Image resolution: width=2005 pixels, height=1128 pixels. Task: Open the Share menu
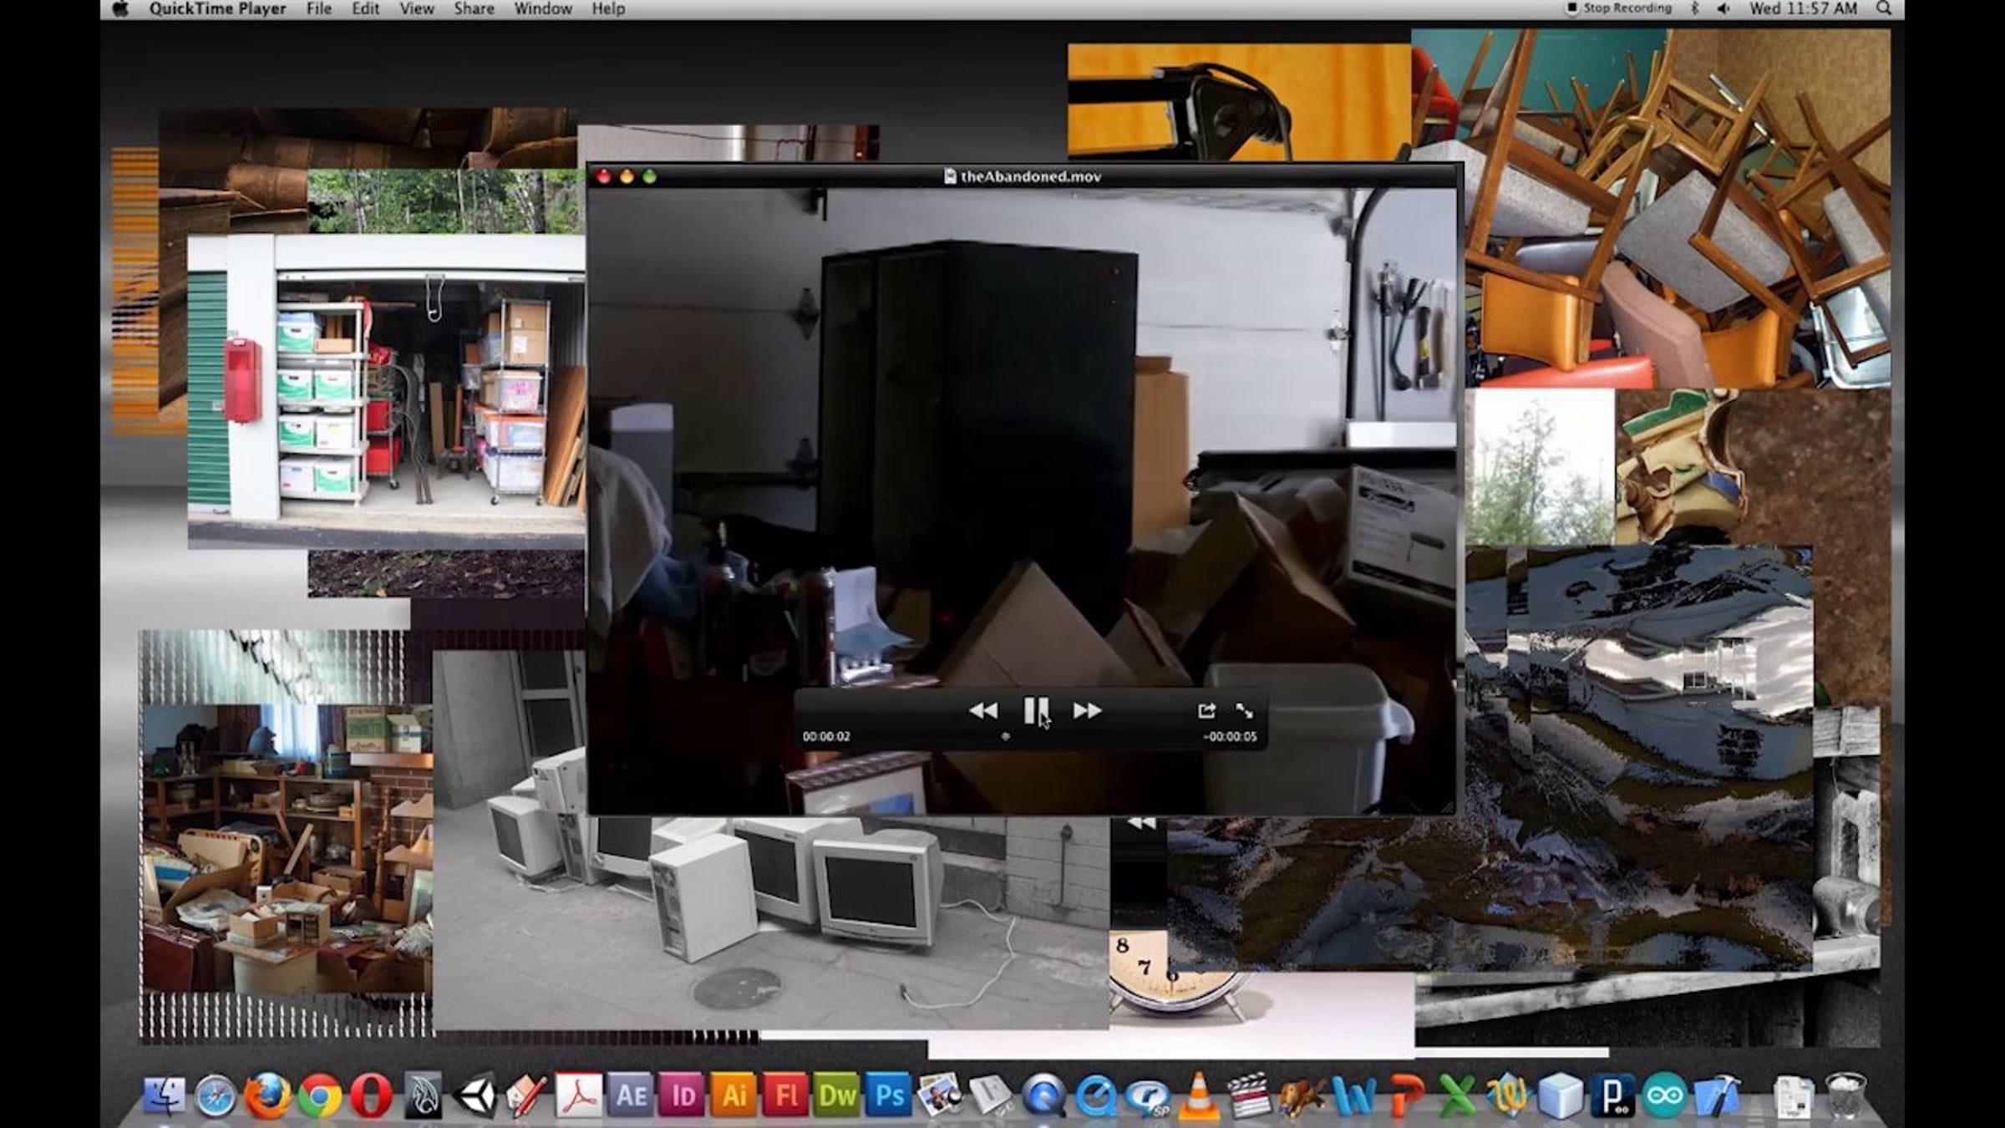(x=473, y=9)
